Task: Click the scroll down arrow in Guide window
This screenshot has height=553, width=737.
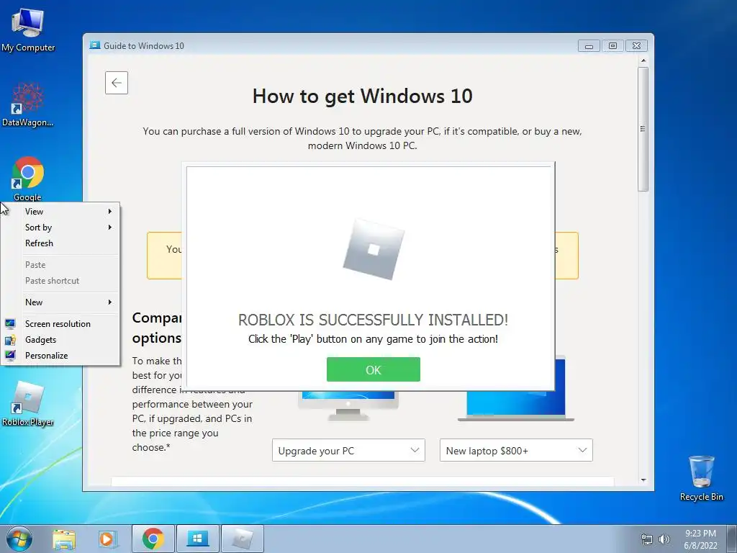Action: (643, 480)
